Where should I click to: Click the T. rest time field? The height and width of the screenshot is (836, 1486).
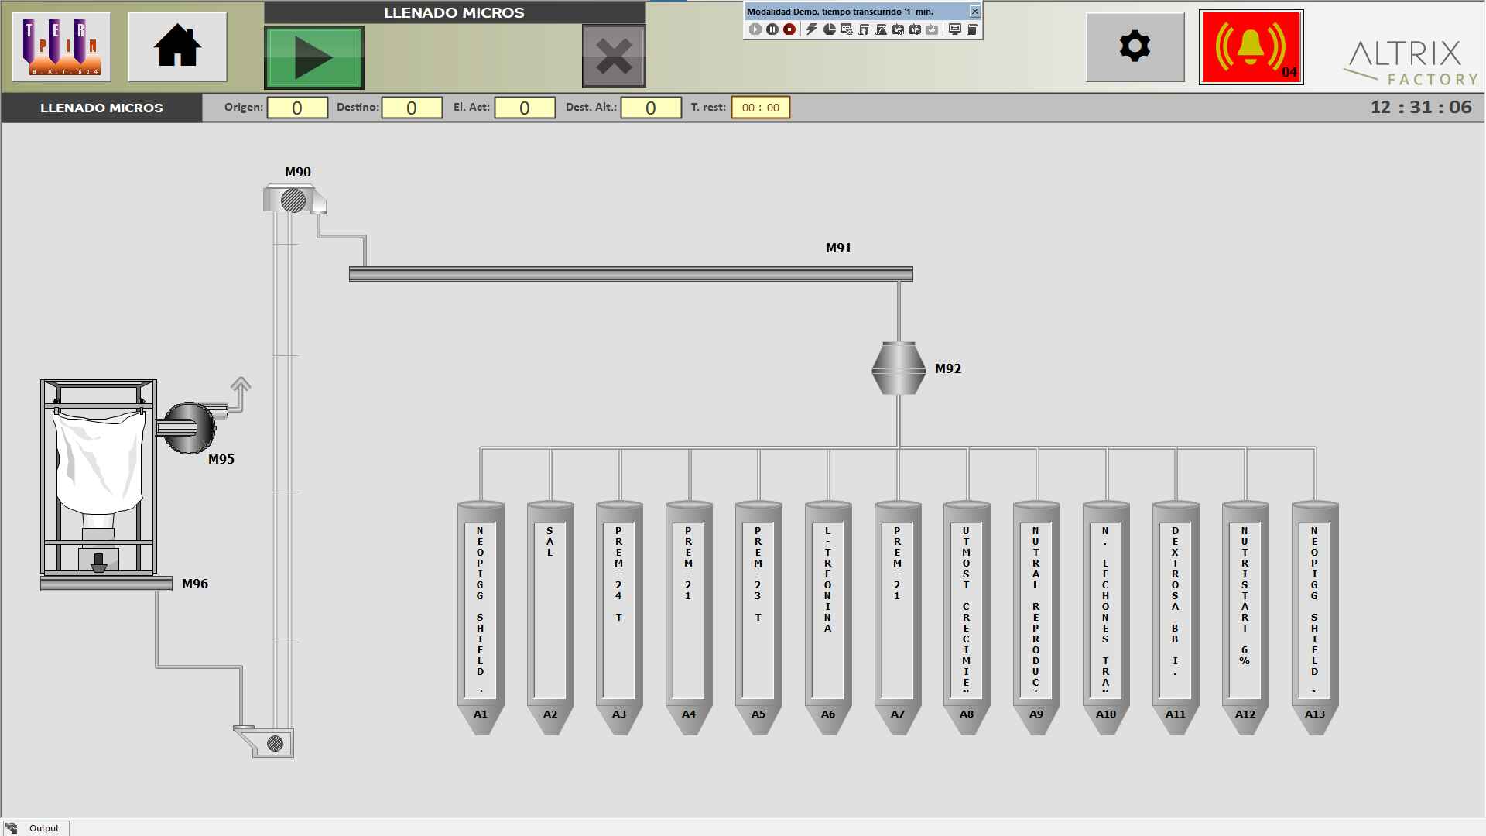pyautogui.click(x=760, y=108)
